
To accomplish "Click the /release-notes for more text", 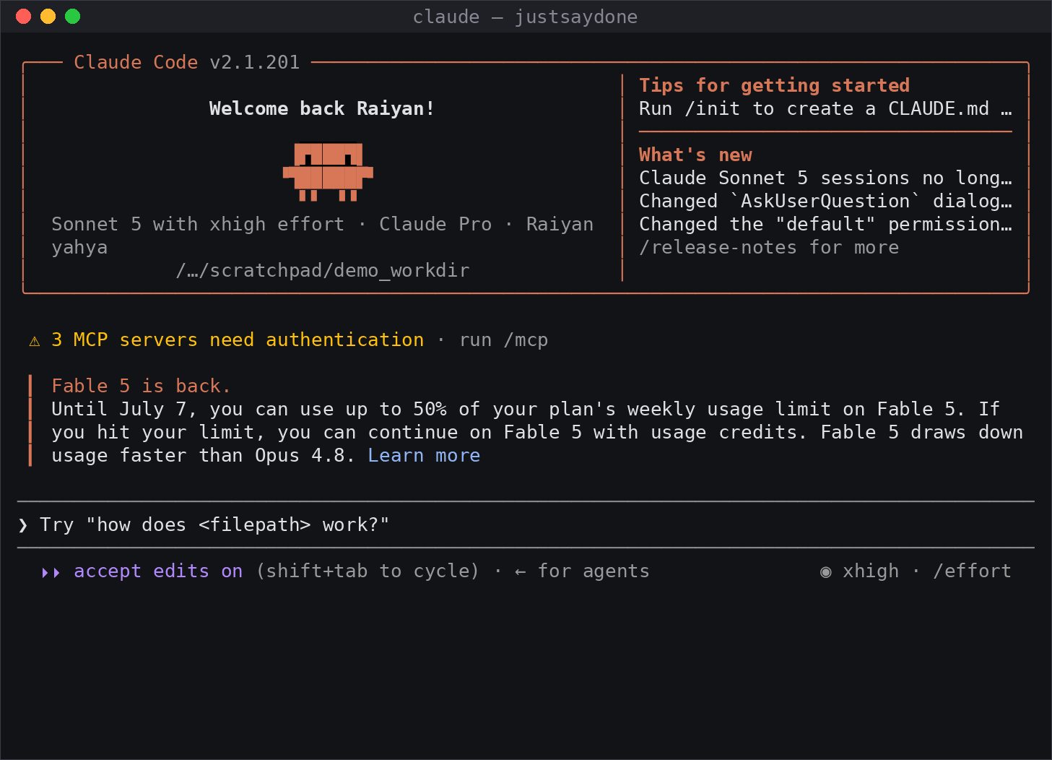I will pyautogui.click(x=769, y=248).
